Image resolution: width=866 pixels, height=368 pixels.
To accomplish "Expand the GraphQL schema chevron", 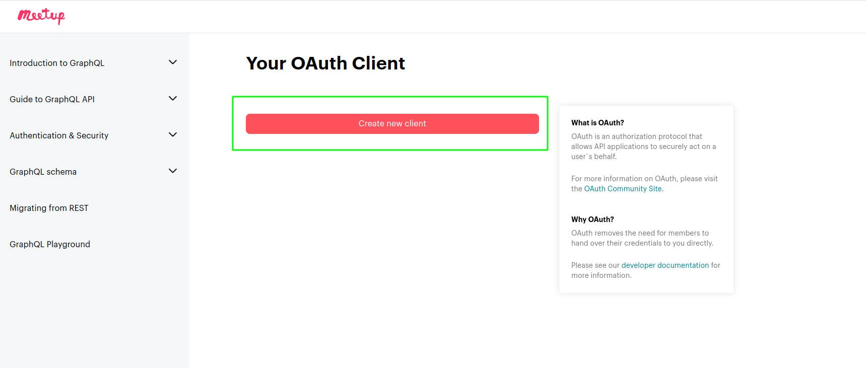I will [173, 171].
